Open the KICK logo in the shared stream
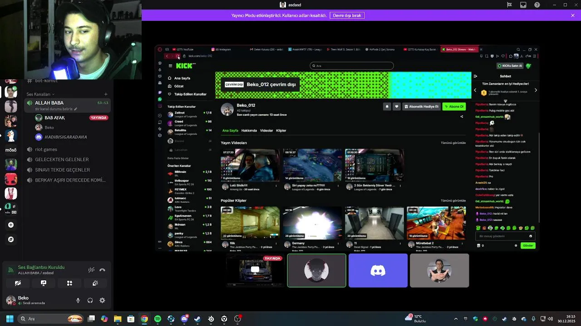The height and width of the screenshot is (326, 581). click(185, 66)
